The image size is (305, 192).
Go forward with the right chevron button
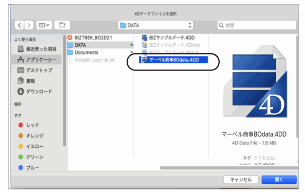coord(29,25)
